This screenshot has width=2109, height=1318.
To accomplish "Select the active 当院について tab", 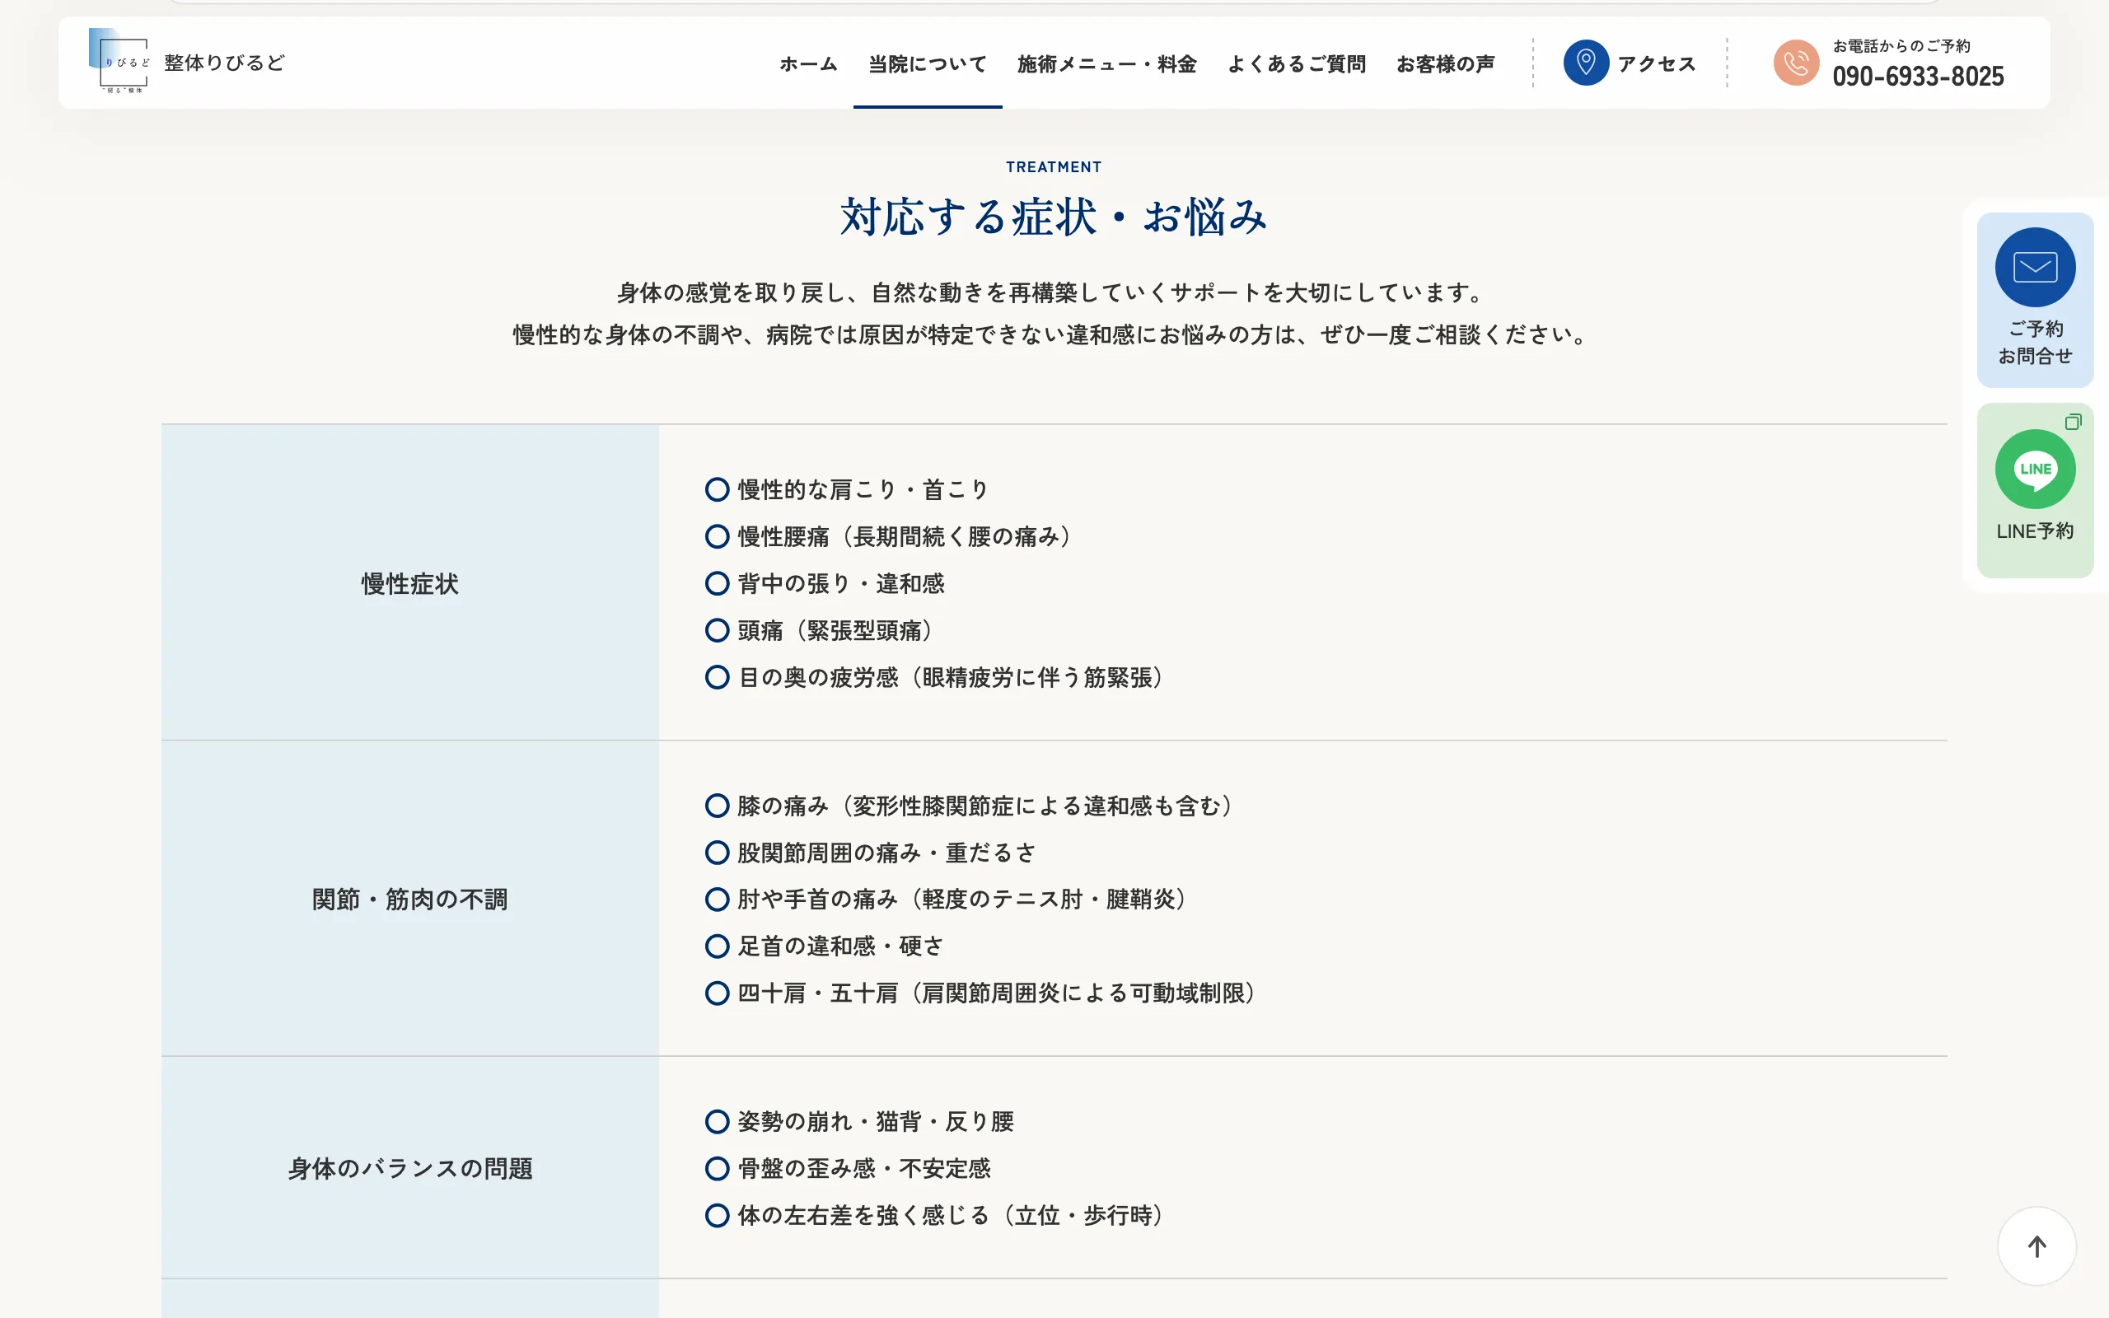I will coord(926,63).
